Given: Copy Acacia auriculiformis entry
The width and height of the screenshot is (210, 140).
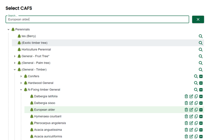Looking at the screenshot, I should coord(196,136).
